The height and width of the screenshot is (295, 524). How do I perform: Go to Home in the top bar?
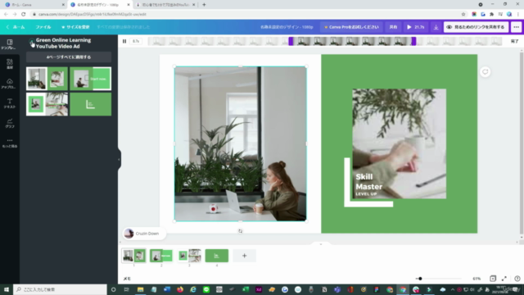coord(16,27)
